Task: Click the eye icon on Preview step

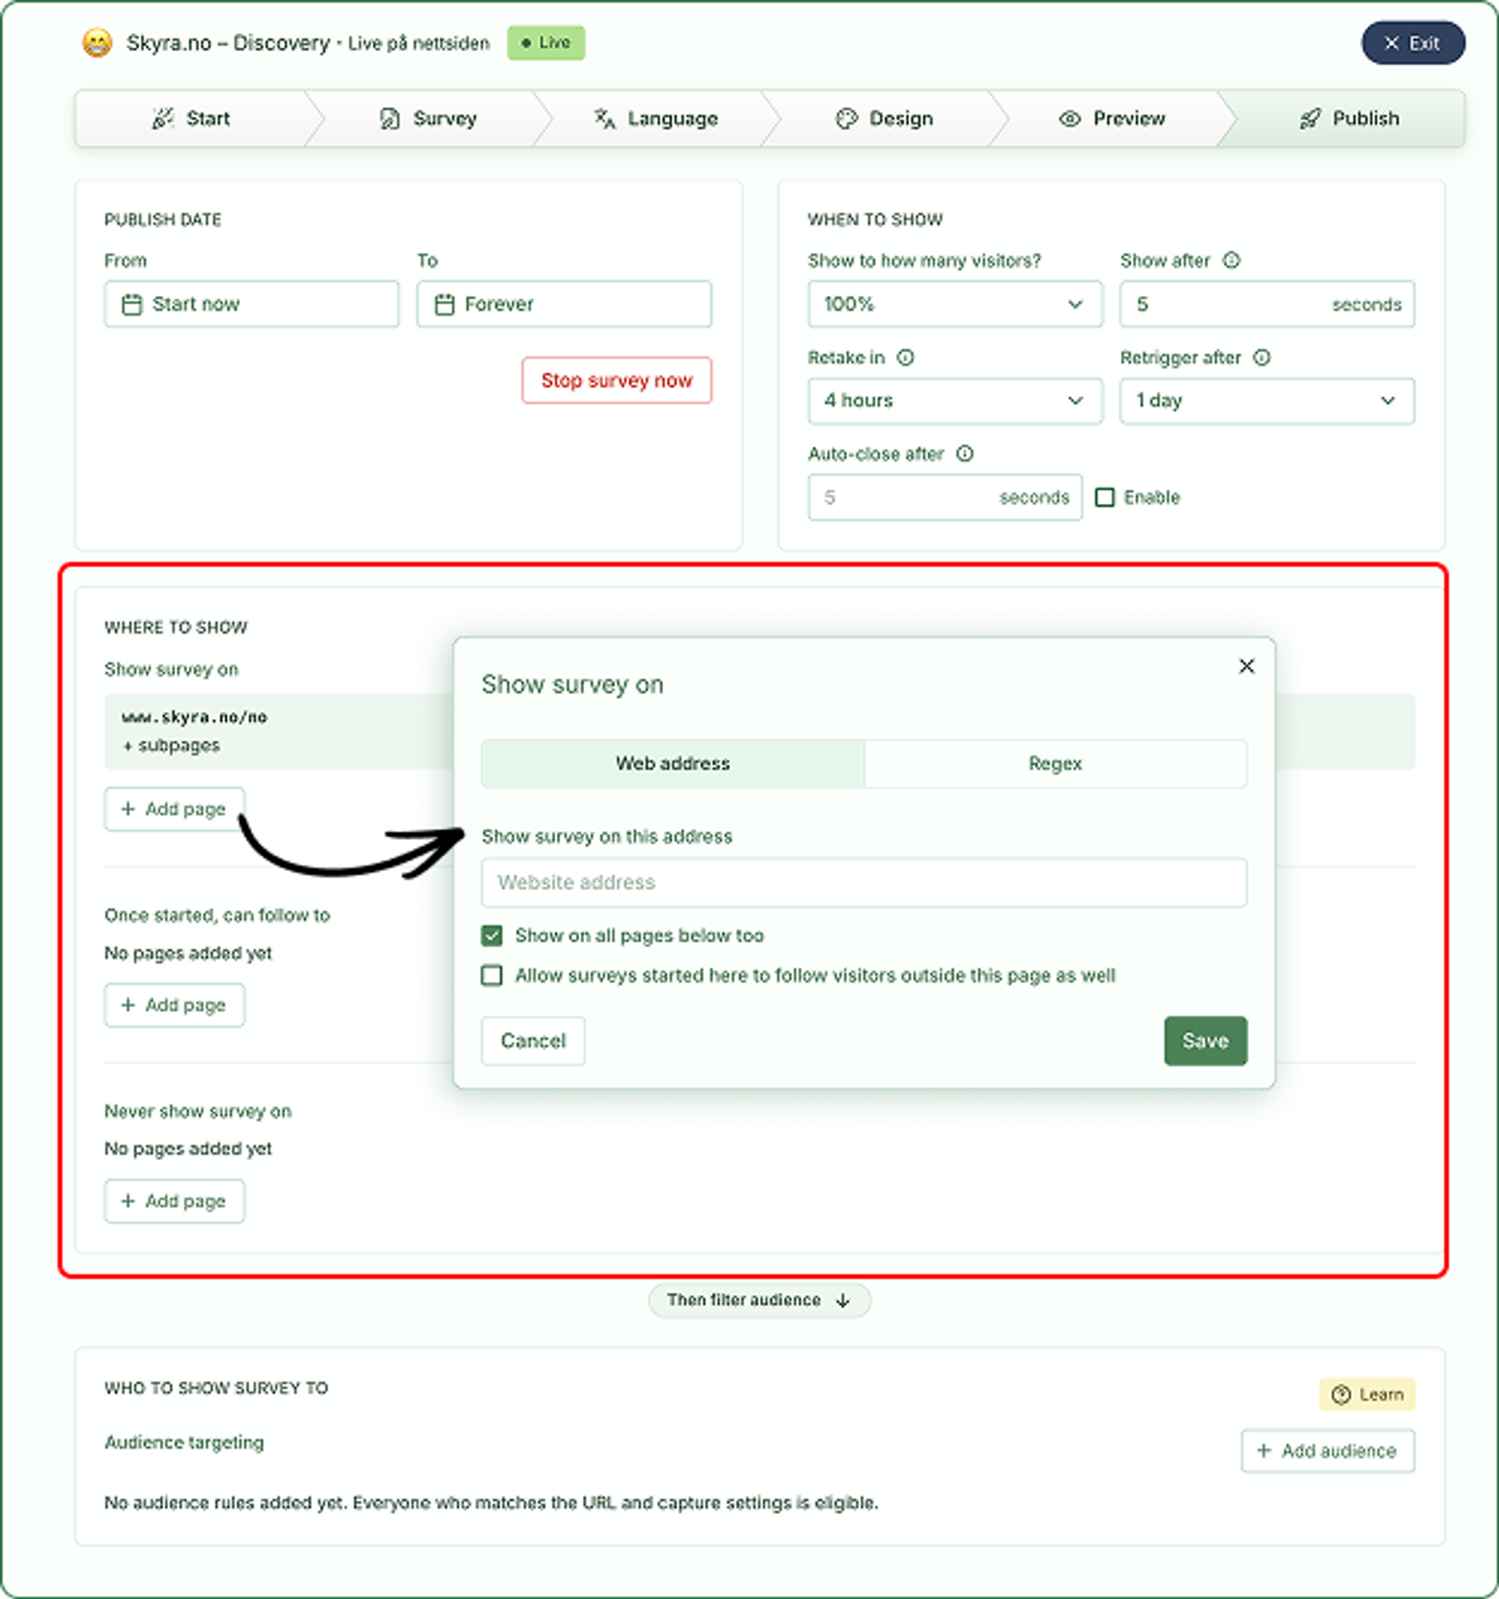Action: 1069,119
